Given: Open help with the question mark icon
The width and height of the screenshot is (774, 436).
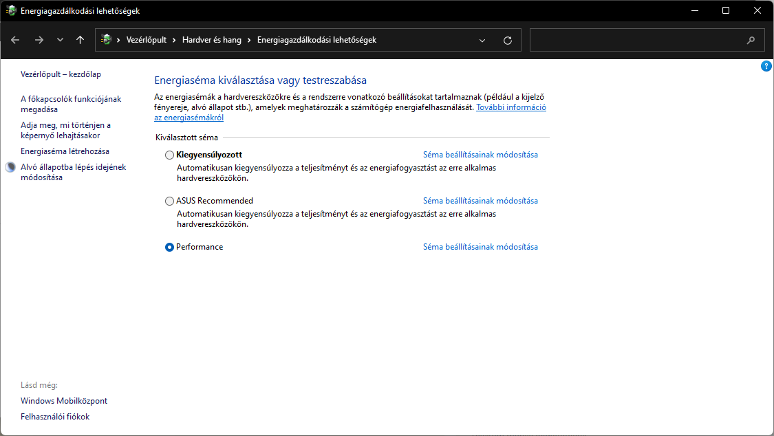Looking at the screenshot, I should click(x=766, y=65).
